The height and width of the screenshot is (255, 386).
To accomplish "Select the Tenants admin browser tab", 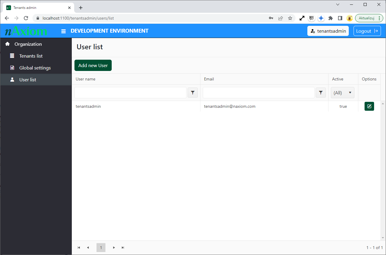I will click(x=39, y=8).
